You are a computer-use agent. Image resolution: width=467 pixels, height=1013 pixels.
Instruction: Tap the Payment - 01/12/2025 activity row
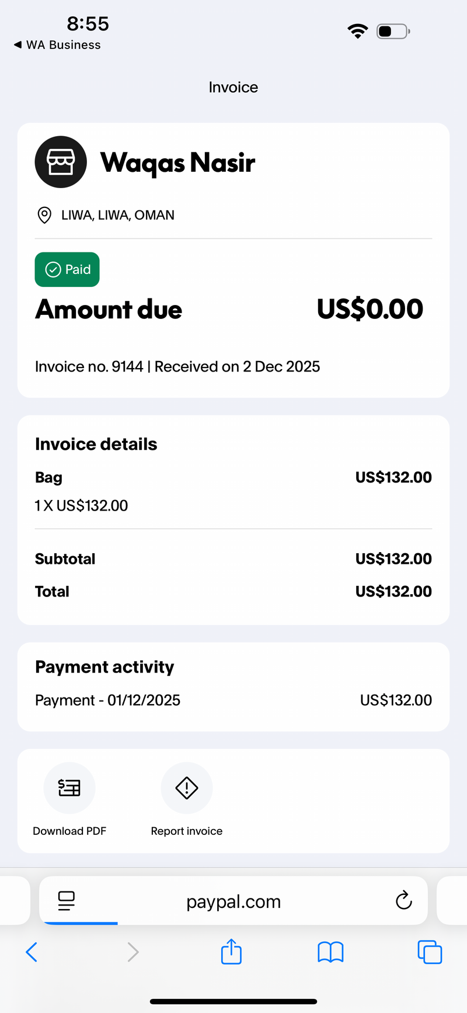[x=233, y=700]
